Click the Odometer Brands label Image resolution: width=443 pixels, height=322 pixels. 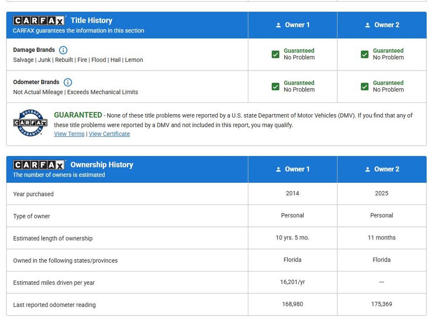coord(36,82)
